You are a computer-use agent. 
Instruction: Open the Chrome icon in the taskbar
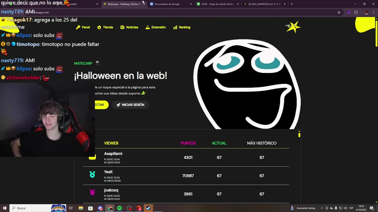(x=110, y=208)
